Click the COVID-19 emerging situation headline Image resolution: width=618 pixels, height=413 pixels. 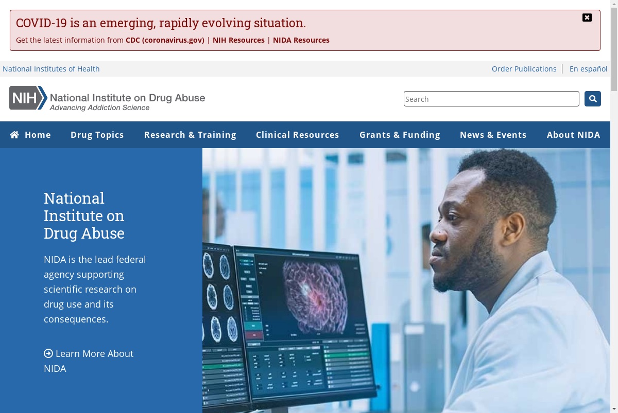[161, 23]
